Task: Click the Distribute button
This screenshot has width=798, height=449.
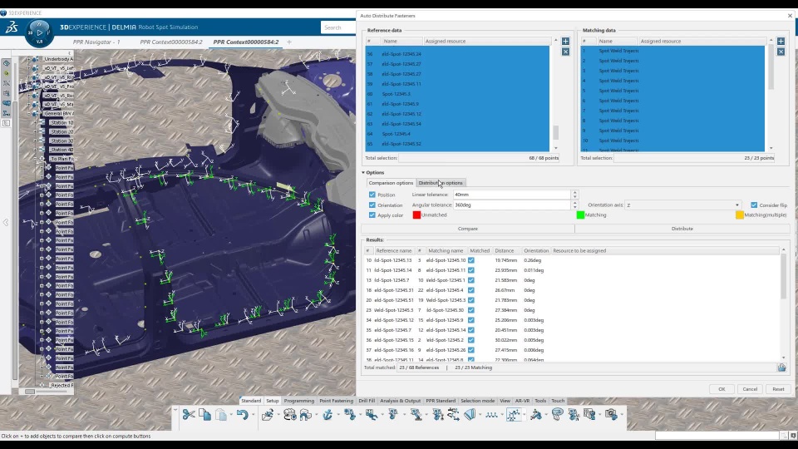Action: tap(682, 229)
